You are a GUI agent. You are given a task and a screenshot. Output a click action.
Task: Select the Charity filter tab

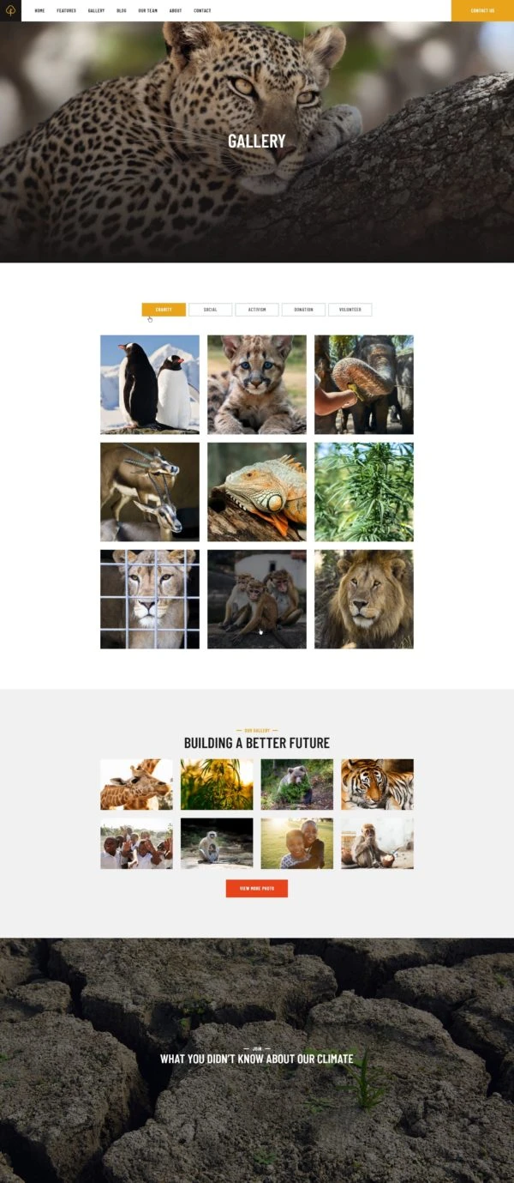(164, 310)
